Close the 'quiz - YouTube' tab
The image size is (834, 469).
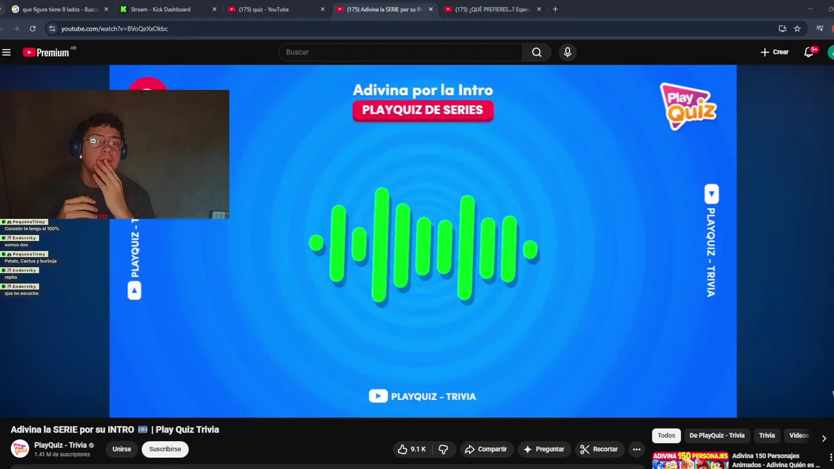coord(323,9)
